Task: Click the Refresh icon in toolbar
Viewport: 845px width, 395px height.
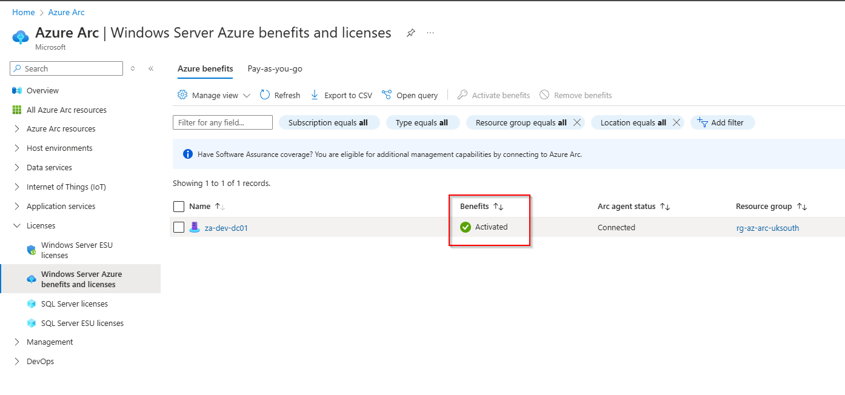Action: pos(265,95)
